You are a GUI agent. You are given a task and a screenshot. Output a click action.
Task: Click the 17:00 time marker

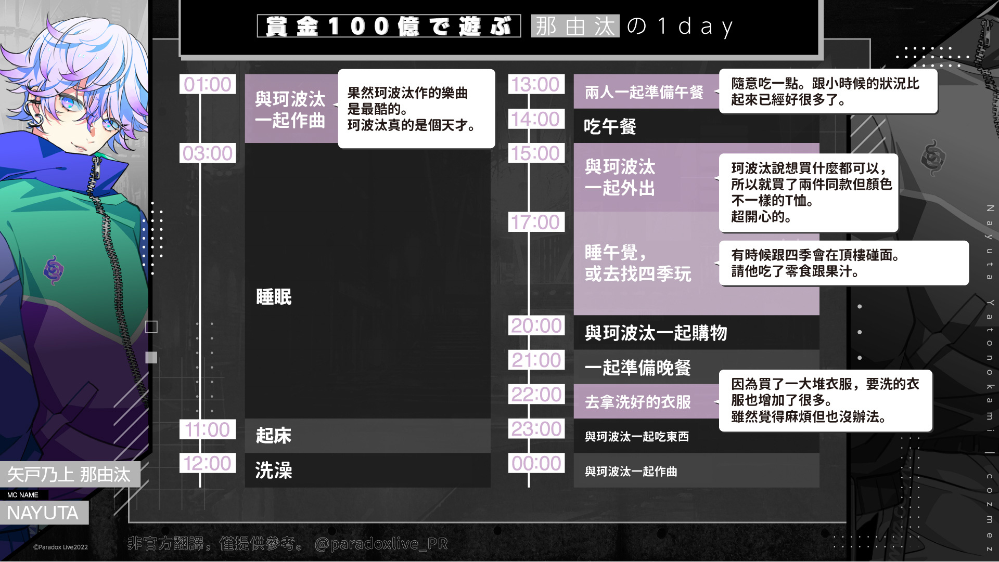536,222
